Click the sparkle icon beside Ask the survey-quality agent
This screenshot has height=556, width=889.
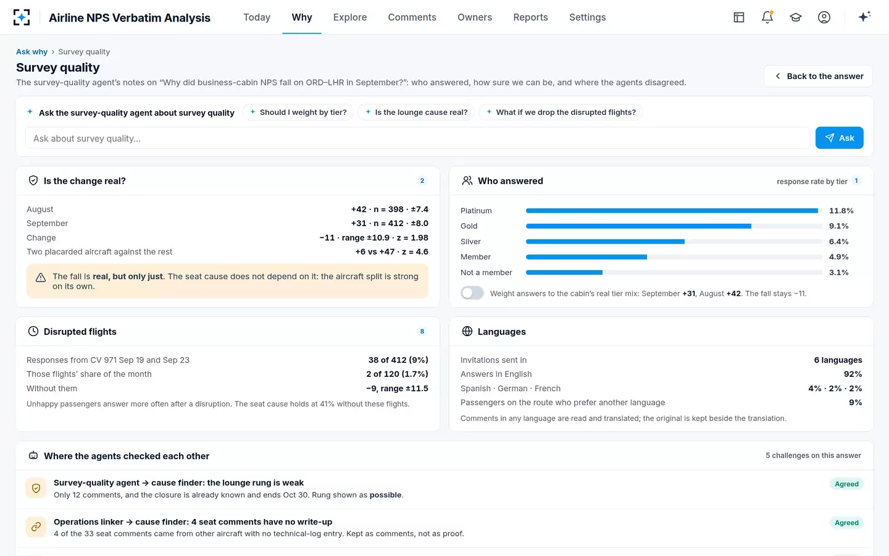(x=30, y=112)
